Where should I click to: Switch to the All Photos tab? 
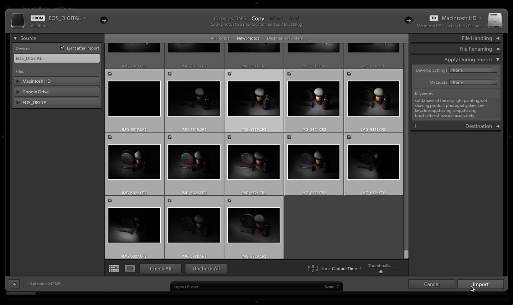220,38
